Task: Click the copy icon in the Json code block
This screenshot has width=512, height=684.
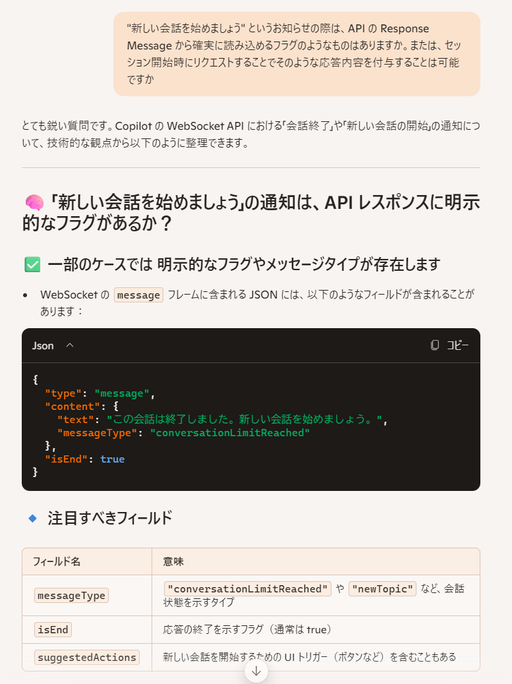Action: click(434, 345)
